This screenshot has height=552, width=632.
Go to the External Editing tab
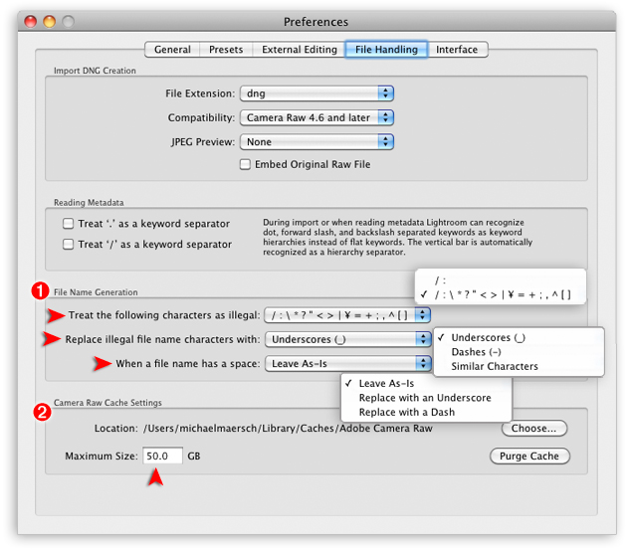coord(299,50)
